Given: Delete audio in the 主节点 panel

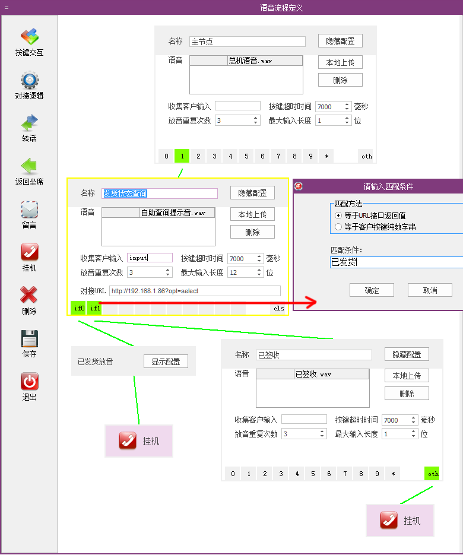Looking at the screenshot, I should (340, 80).
